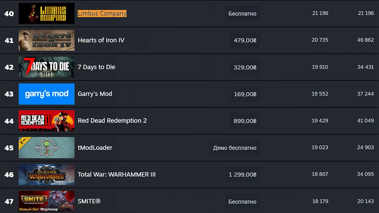Click the 7 Days to Die title
The image size is (379, 213).
pos(96,67)
